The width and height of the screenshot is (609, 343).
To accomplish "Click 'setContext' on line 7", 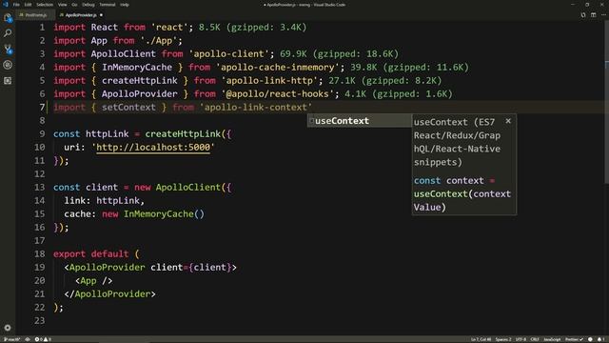I will 128,108.
